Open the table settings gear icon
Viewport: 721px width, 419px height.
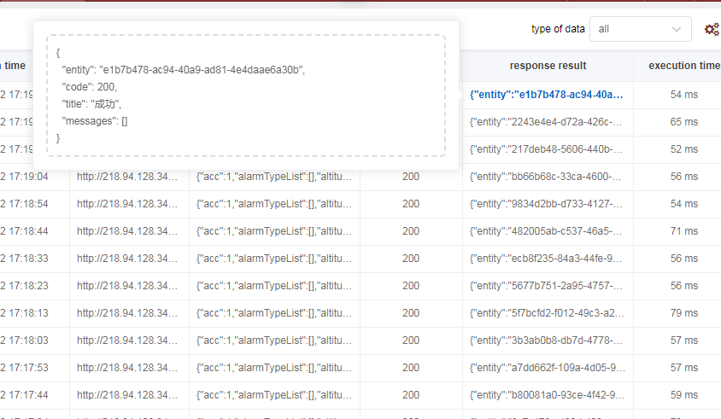tap(711, 29)
